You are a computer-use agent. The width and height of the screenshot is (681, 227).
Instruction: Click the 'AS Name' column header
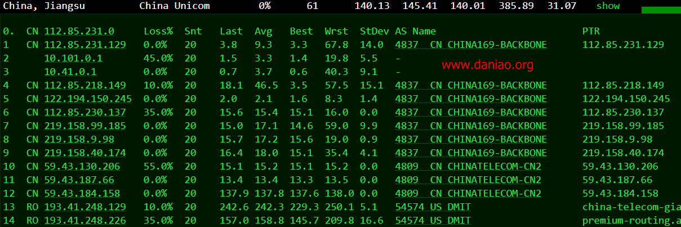[416, 31]
